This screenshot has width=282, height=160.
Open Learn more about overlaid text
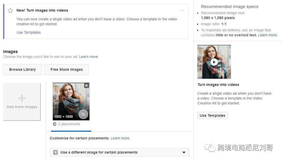pyautogui.click(x=268, y=35)
